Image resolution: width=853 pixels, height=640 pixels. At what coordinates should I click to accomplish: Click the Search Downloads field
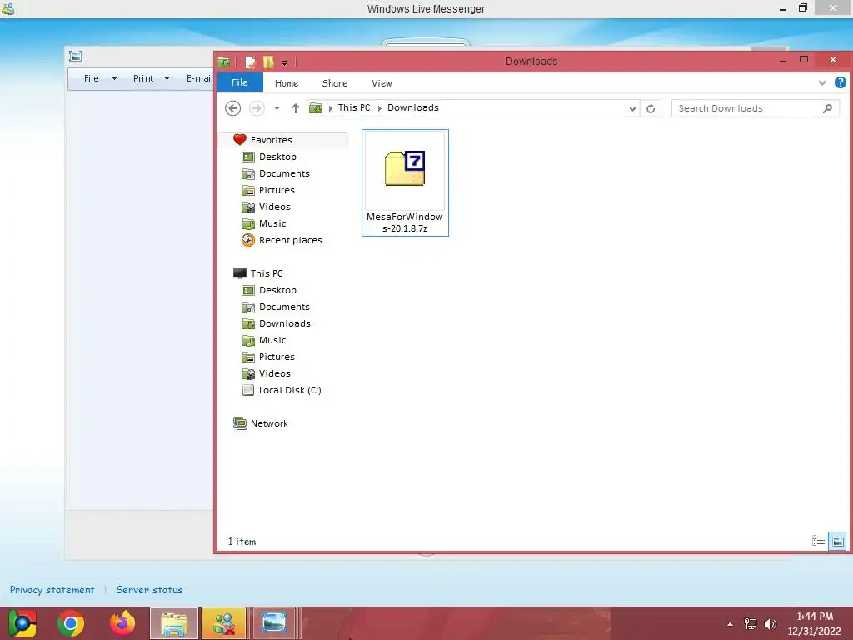coord(755,108)
